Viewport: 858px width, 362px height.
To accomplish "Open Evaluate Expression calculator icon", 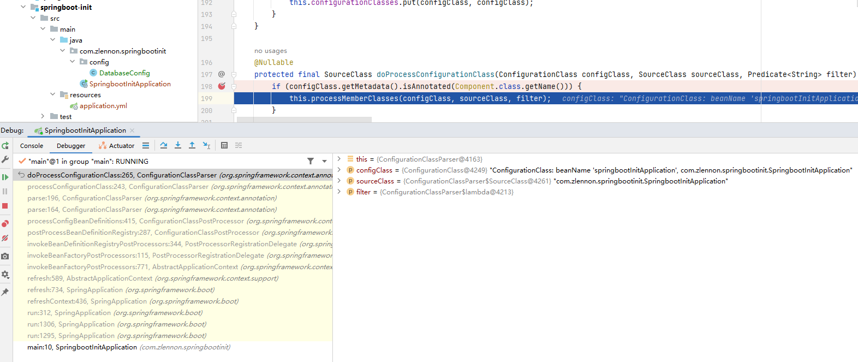I will click(224, 145).
